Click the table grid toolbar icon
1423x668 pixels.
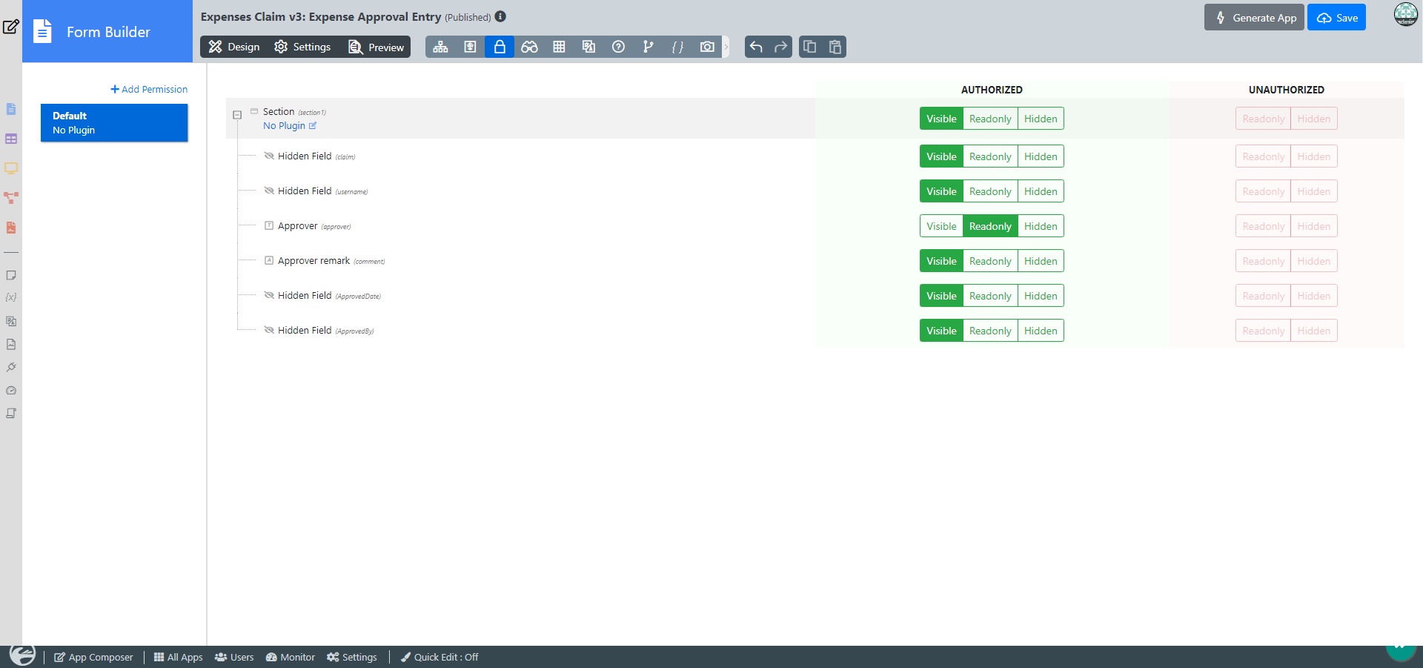click(x=559, y=47)
